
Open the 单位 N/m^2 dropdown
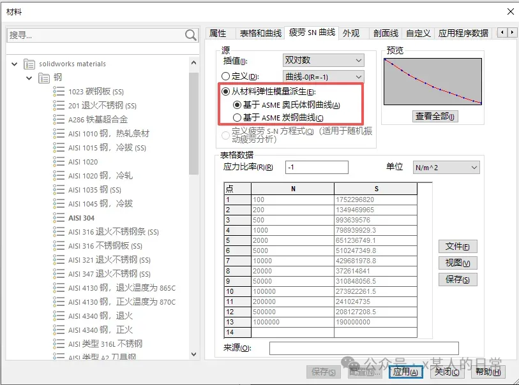click(x=446, y=168)
